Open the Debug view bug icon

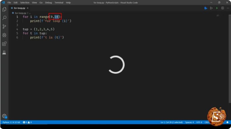(x=4, y=35)
